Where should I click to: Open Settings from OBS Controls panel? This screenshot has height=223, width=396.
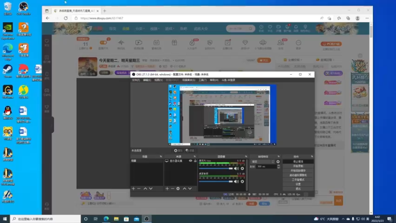(x=298, y=184)
